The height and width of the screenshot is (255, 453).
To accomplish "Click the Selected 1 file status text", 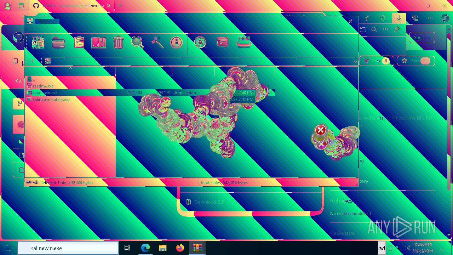I will pos(67,183).
